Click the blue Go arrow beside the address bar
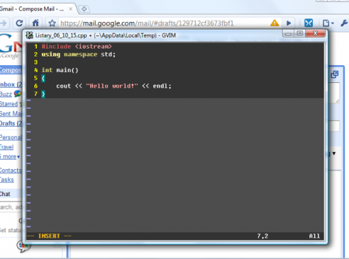The height and width of the screenshot is (259, 349). [x=289, y=23]
